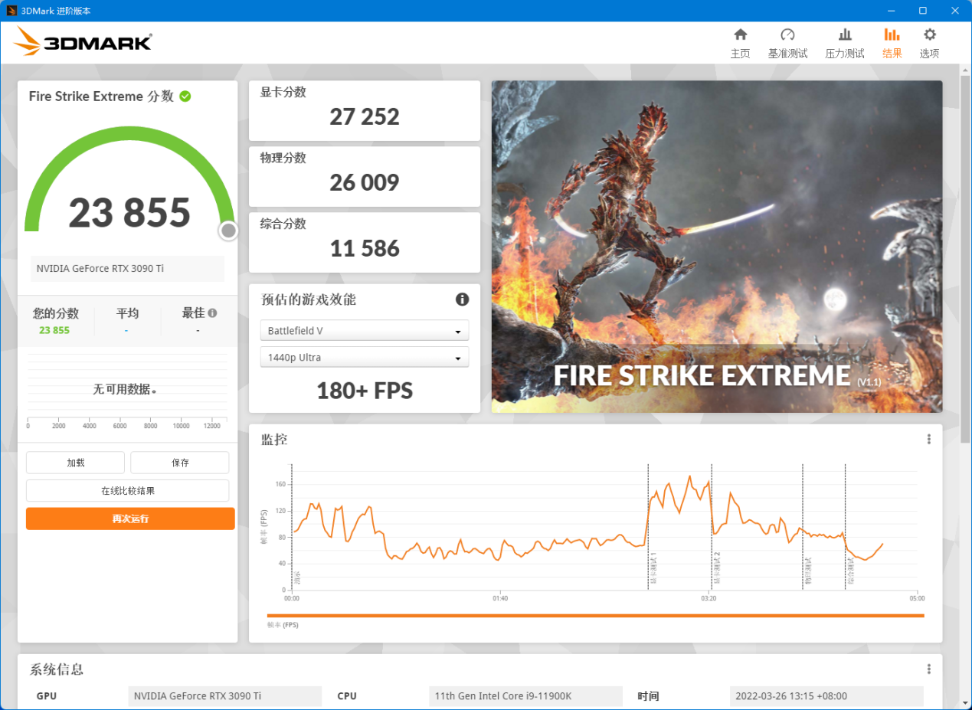972x710 pixels.
Task: Go to the 主页 home tab
Action: [x=740, y=43]
